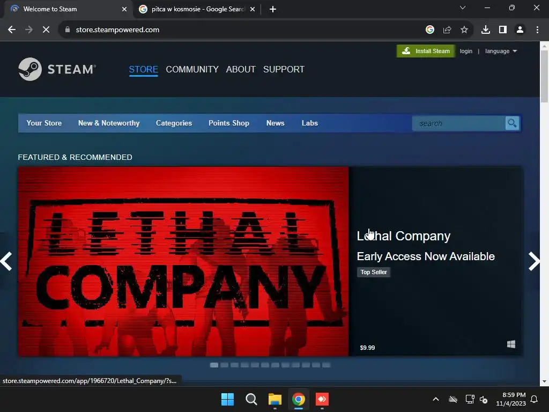Select the first carousel page indicator

pyautogui.click(x=214, y=365)
